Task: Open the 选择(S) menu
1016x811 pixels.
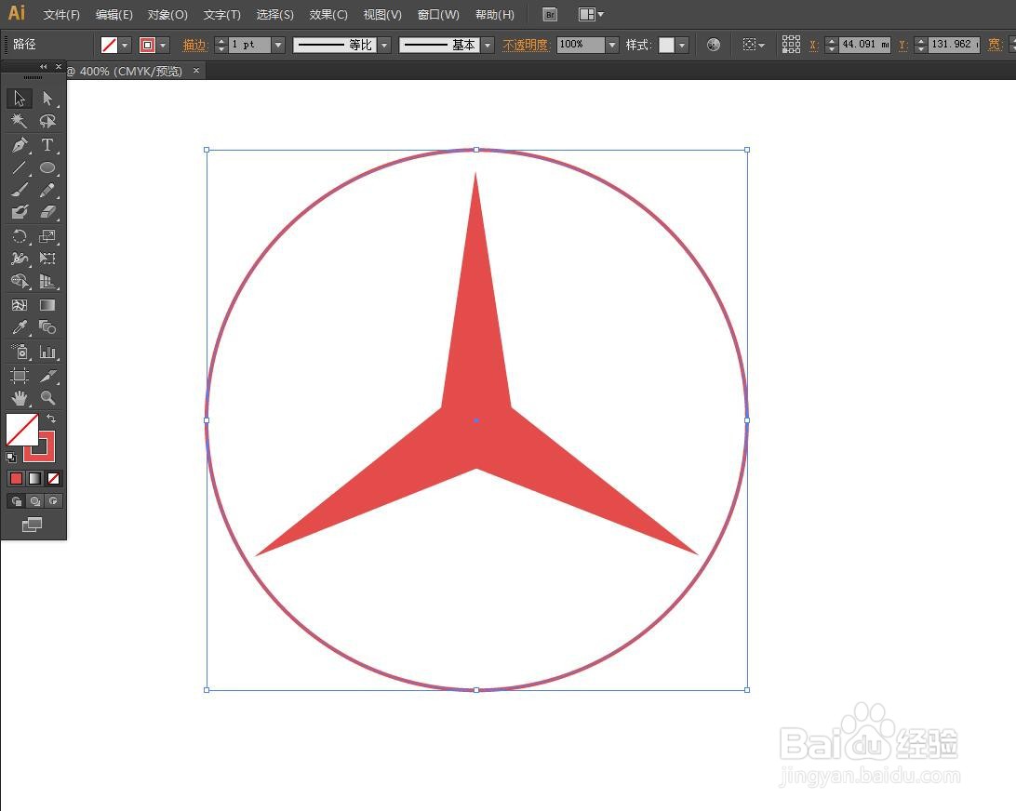Action: tap(274, 14)
